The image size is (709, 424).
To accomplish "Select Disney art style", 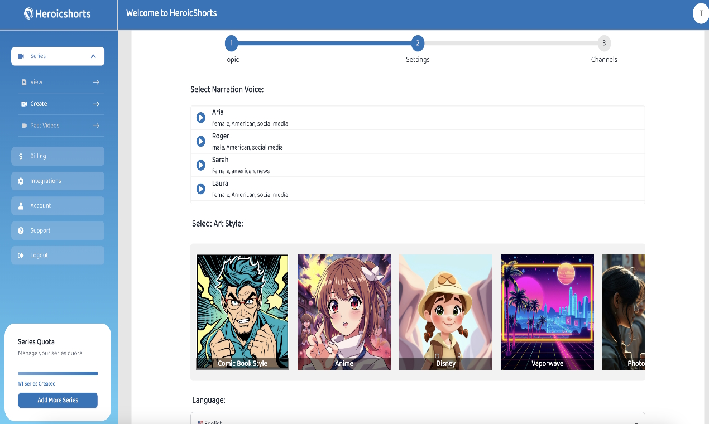I will (x=445, y=312).
